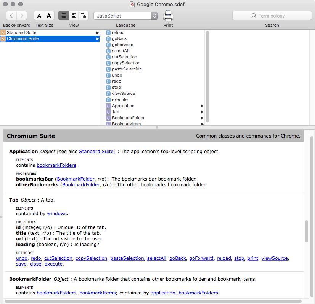This screenshot has height=304, width=315.
Task: Switch to hierarchy view mode
Action: pyautogui.click(x=84, y=16)
